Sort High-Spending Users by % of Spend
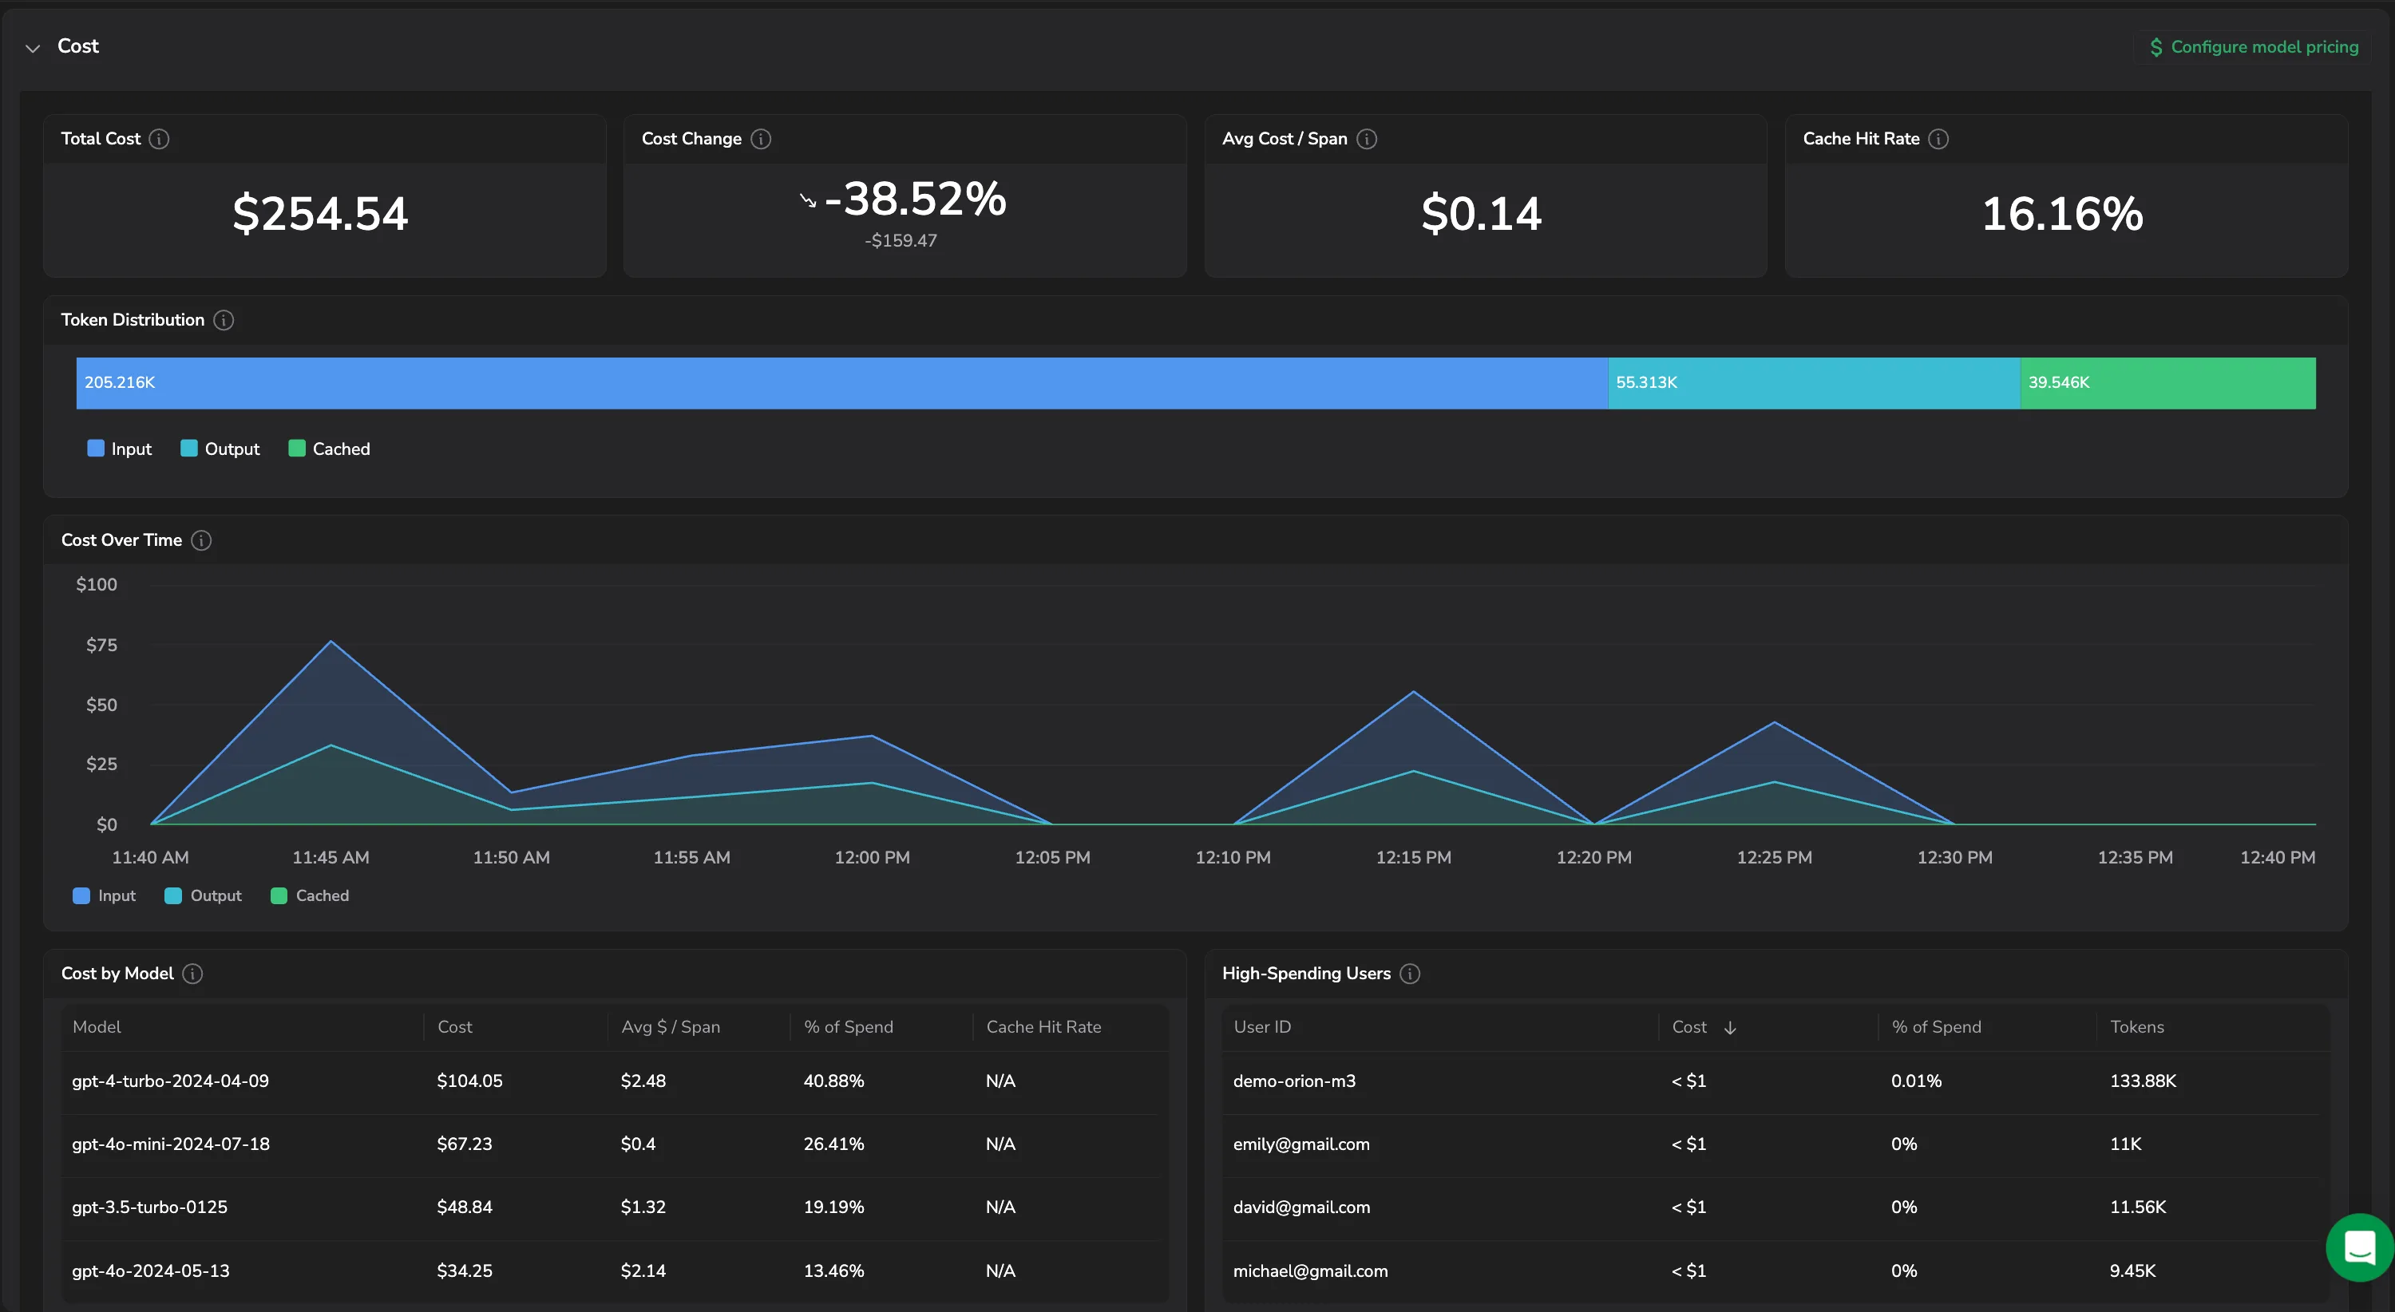The height and width of the screenshot is (1312, 2395). point(1936,1027)
